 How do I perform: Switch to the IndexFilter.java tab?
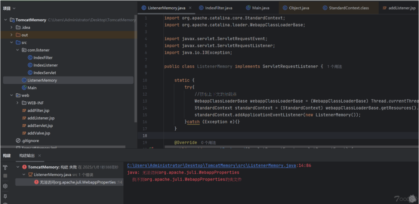(x=218, y=8)
